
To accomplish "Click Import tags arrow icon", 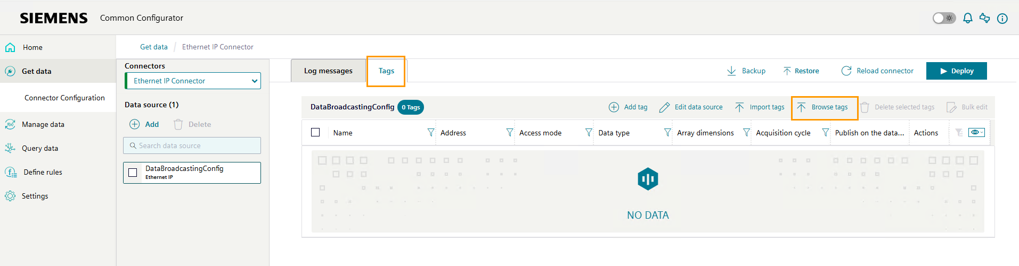I will (739, 107).
